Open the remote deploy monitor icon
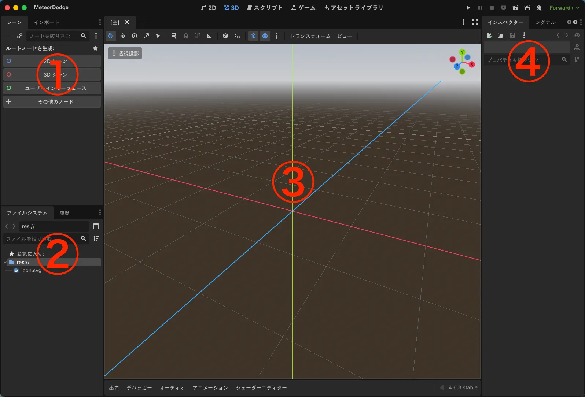The height and width of the screenshot is (397, 585). (504, 8)
